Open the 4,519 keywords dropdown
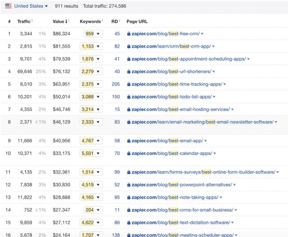The height and width of the screenshot is (237, 288). point(91,185)
